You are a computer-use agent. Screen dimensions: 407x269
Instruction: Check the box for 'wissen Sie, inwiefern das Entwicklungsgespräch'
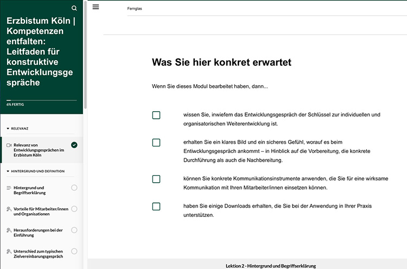click(156, 115)
